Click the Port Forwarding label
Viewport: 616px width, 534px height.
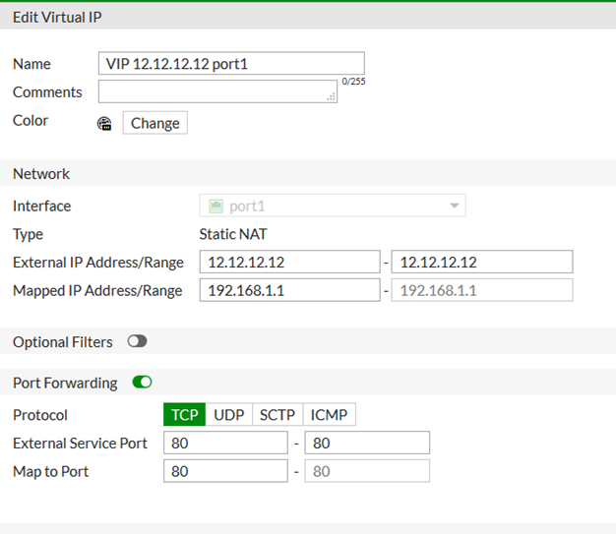pos(65,383)
